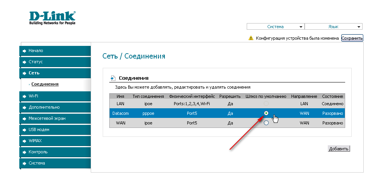Click the Добавить button
383x178 pixels.
[339, 149]
